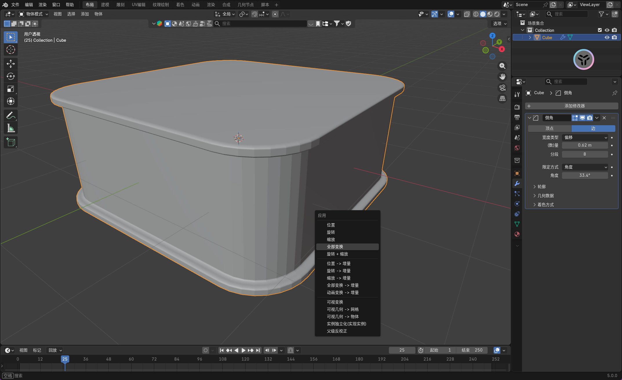The image size is (622, 380).
Task: Open the Object Mode dropdown
Action: tap(34, 14)
